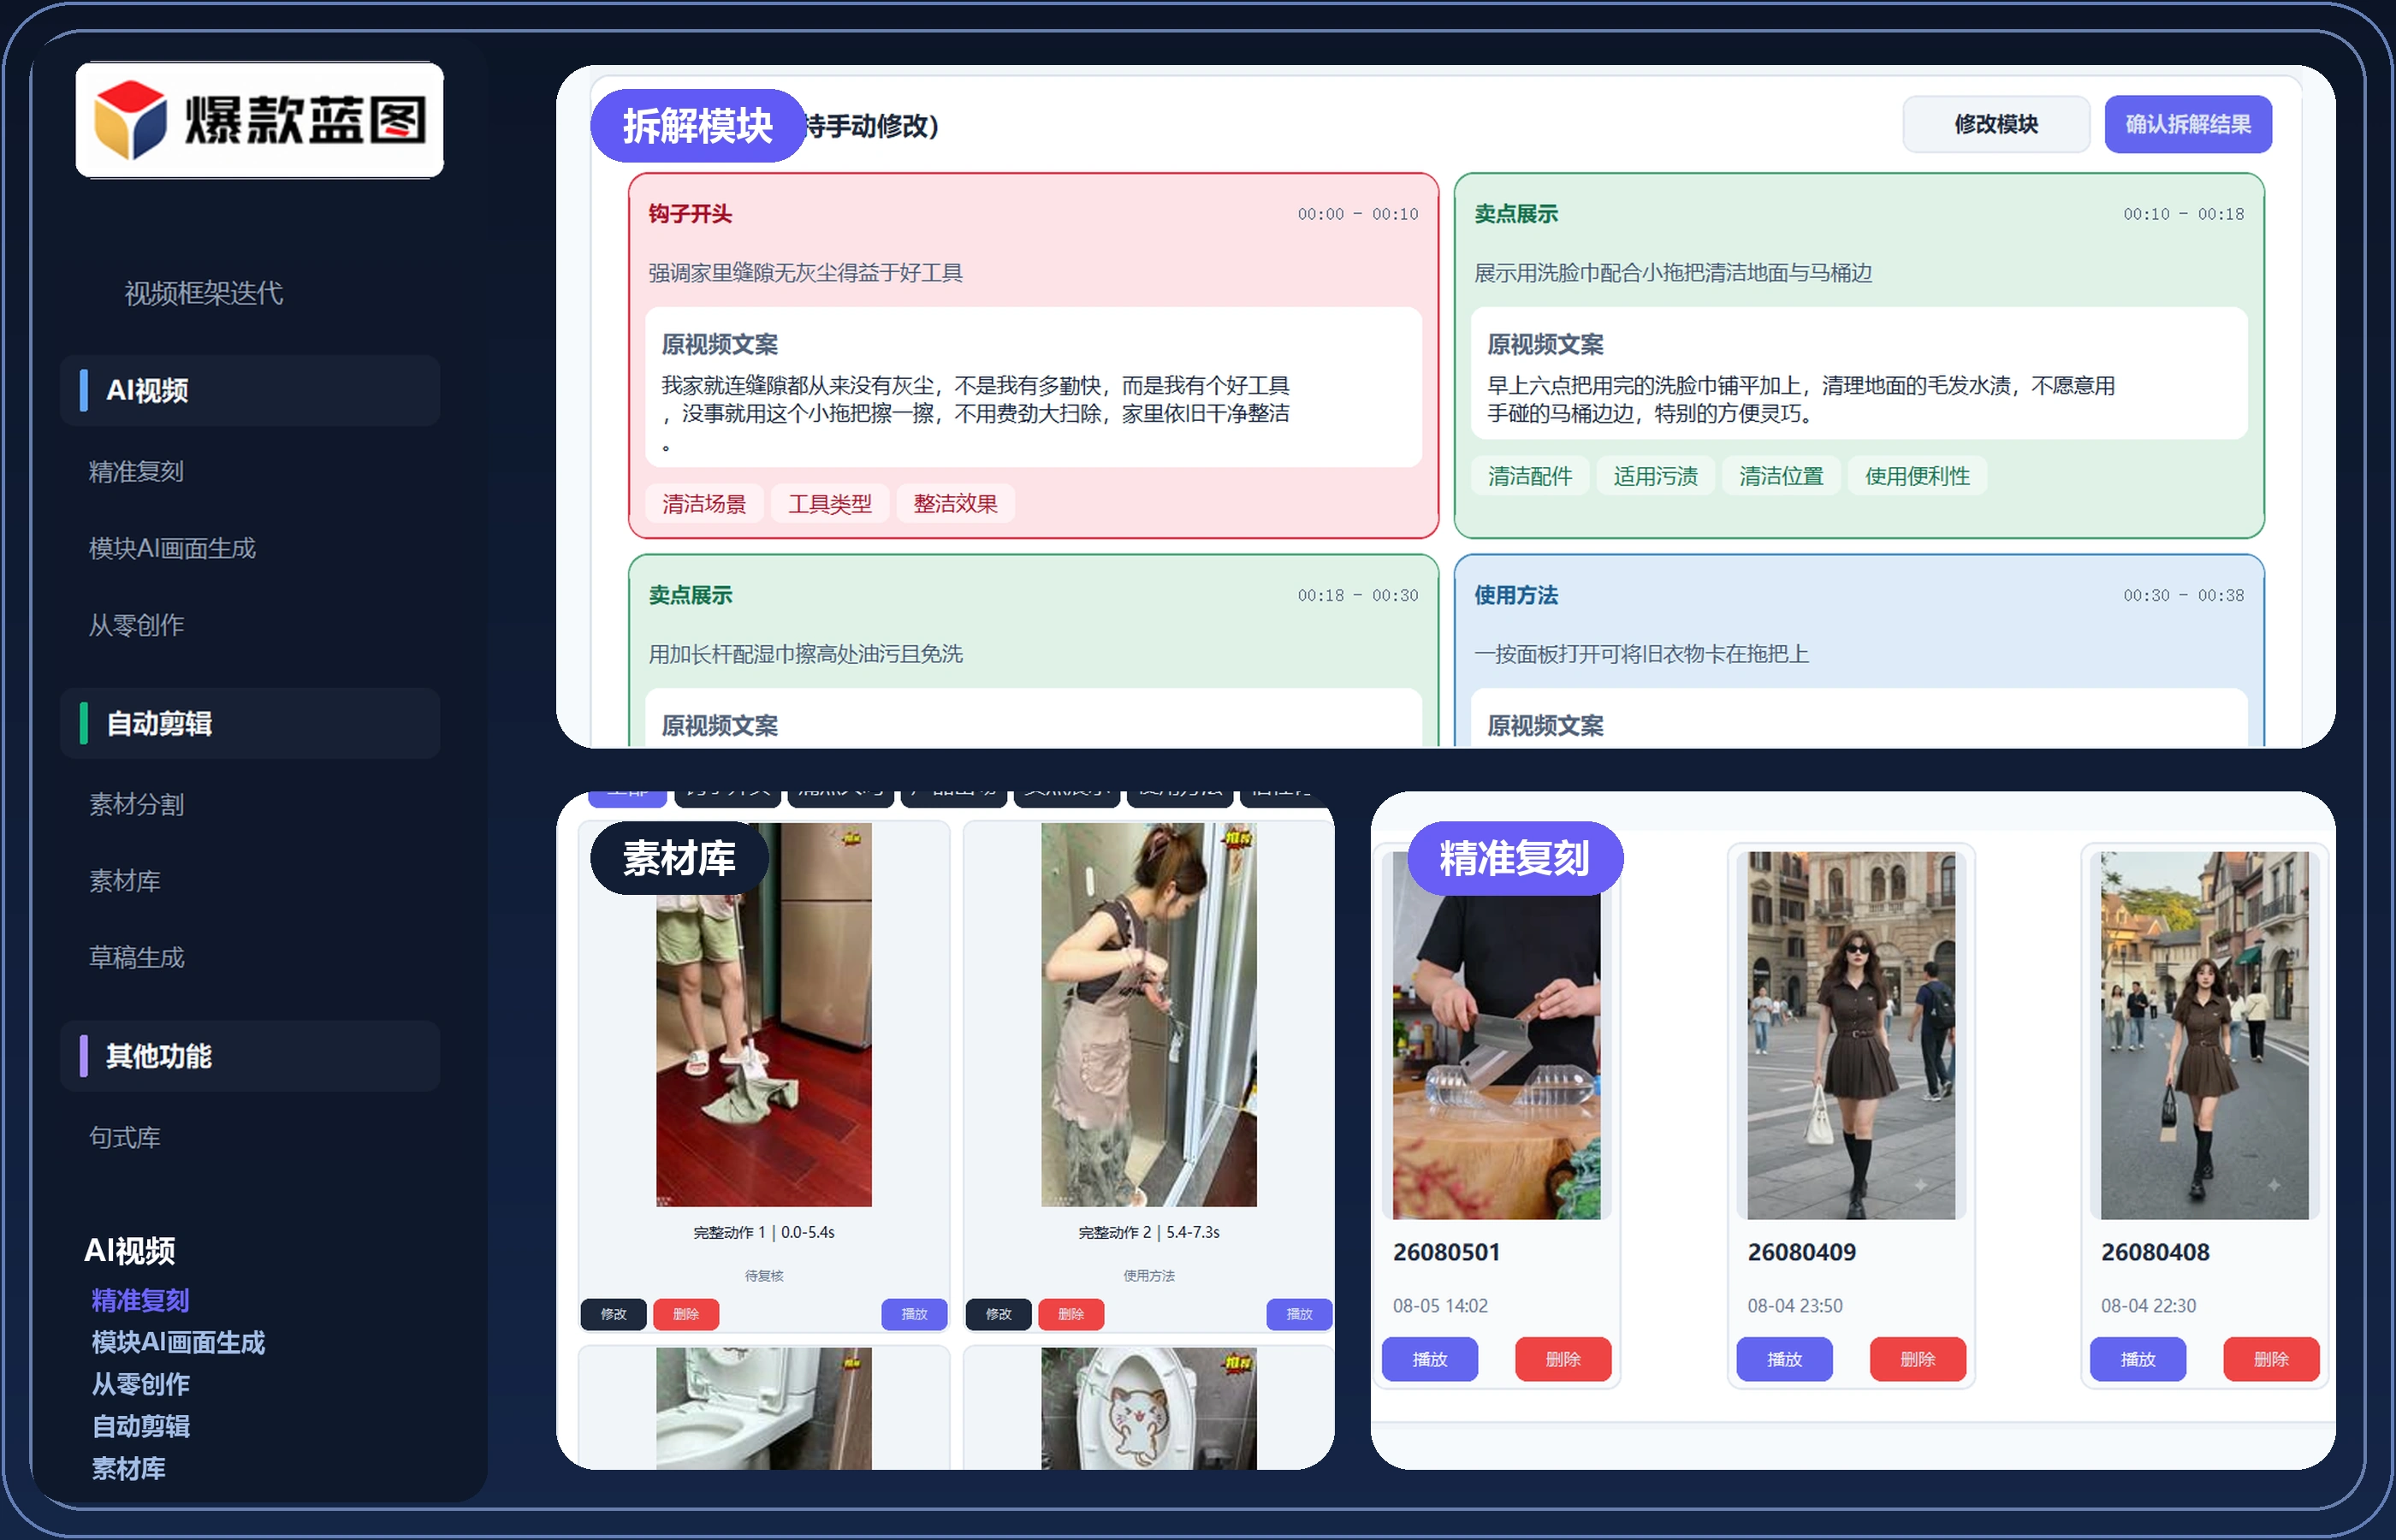Click the 整洁效果 tag
The width and height of the screenshot is (2396, 1540).
click(956, 504)
